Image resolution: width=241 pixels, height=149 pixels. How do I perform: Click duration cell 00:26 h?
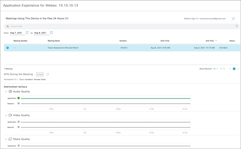coord(124,48)
